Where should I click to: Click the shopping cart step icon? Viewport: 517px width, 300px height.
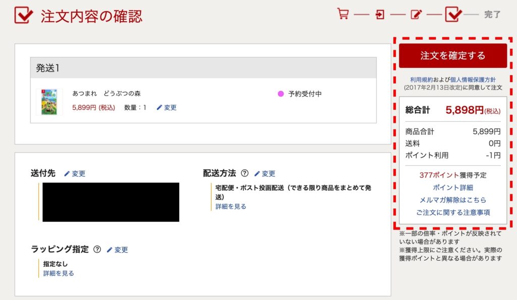(343, 14)
